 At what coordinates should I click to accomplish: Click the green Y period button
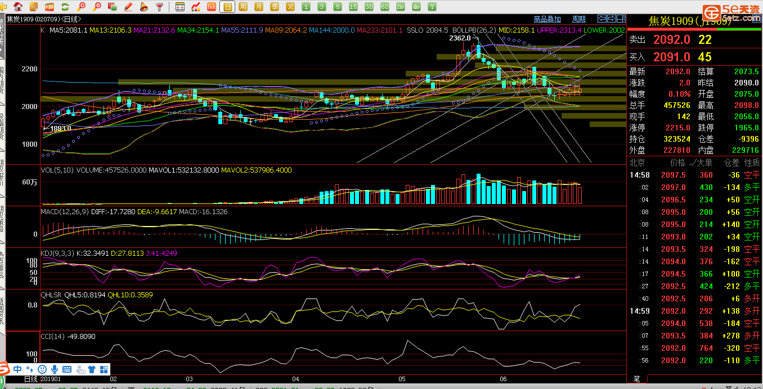click(x=432, y=7)
